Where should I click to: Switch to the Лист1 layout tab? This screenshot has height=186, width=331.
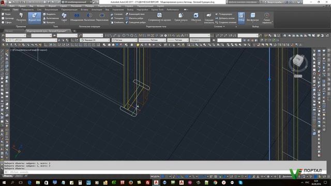point(19,176)
